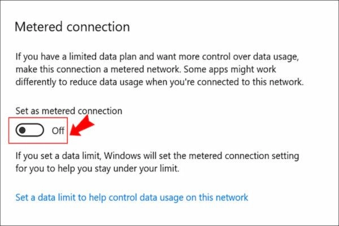Enable the Set as metered connection toggle
This screenshot has height=226, width=339.
tap(30, 131)
